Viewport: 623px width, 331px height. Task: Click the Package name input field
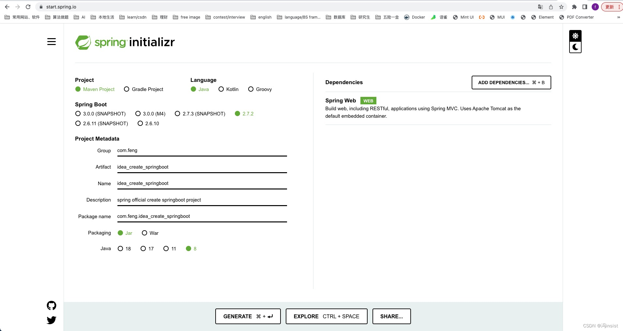pos(202,216)
